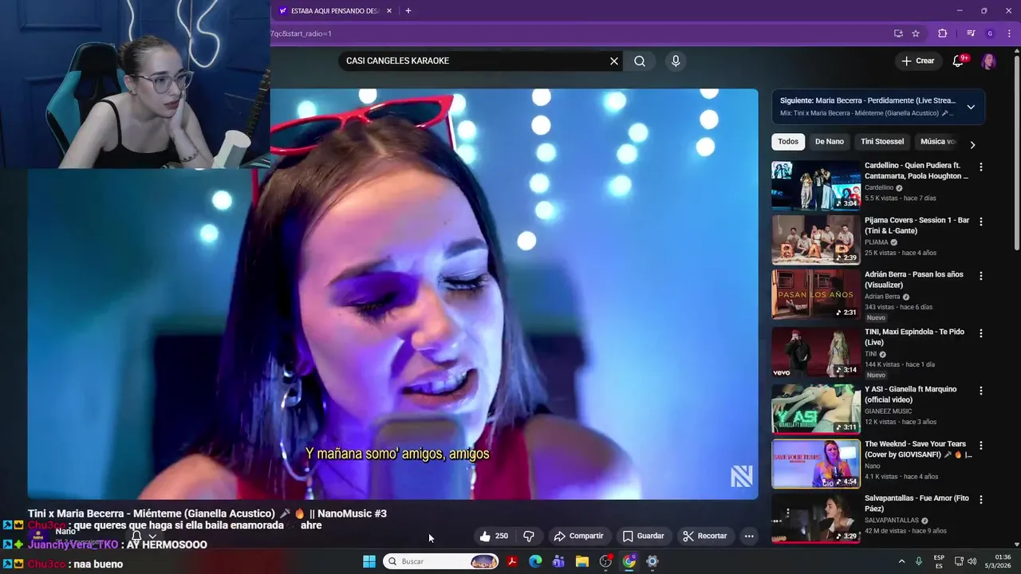
Task: Open Chrome three-dot menu
Action: click(1009, 33)
